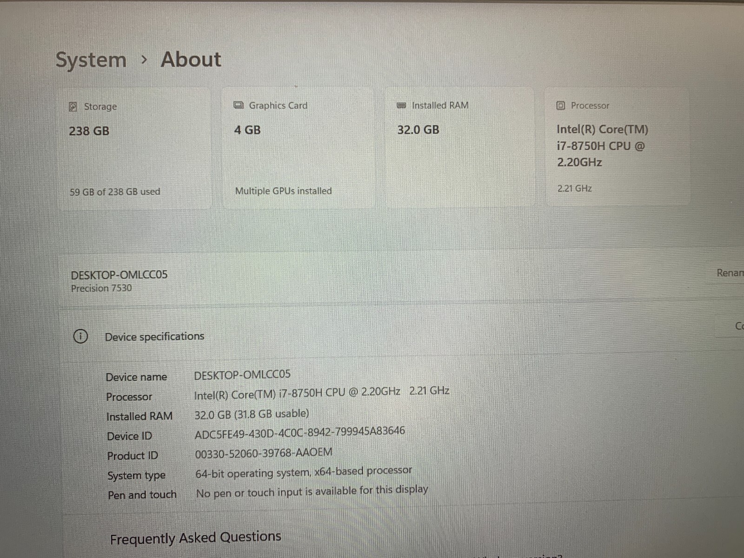Select the 59 GB of 238 GB used text
This screenshot has height=558, width=744.
pos(115,192)
